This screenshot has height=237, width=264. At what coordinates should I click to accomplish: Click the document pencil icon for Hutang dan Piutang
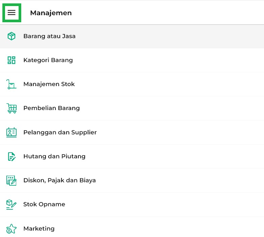click(x=11, y=157)
